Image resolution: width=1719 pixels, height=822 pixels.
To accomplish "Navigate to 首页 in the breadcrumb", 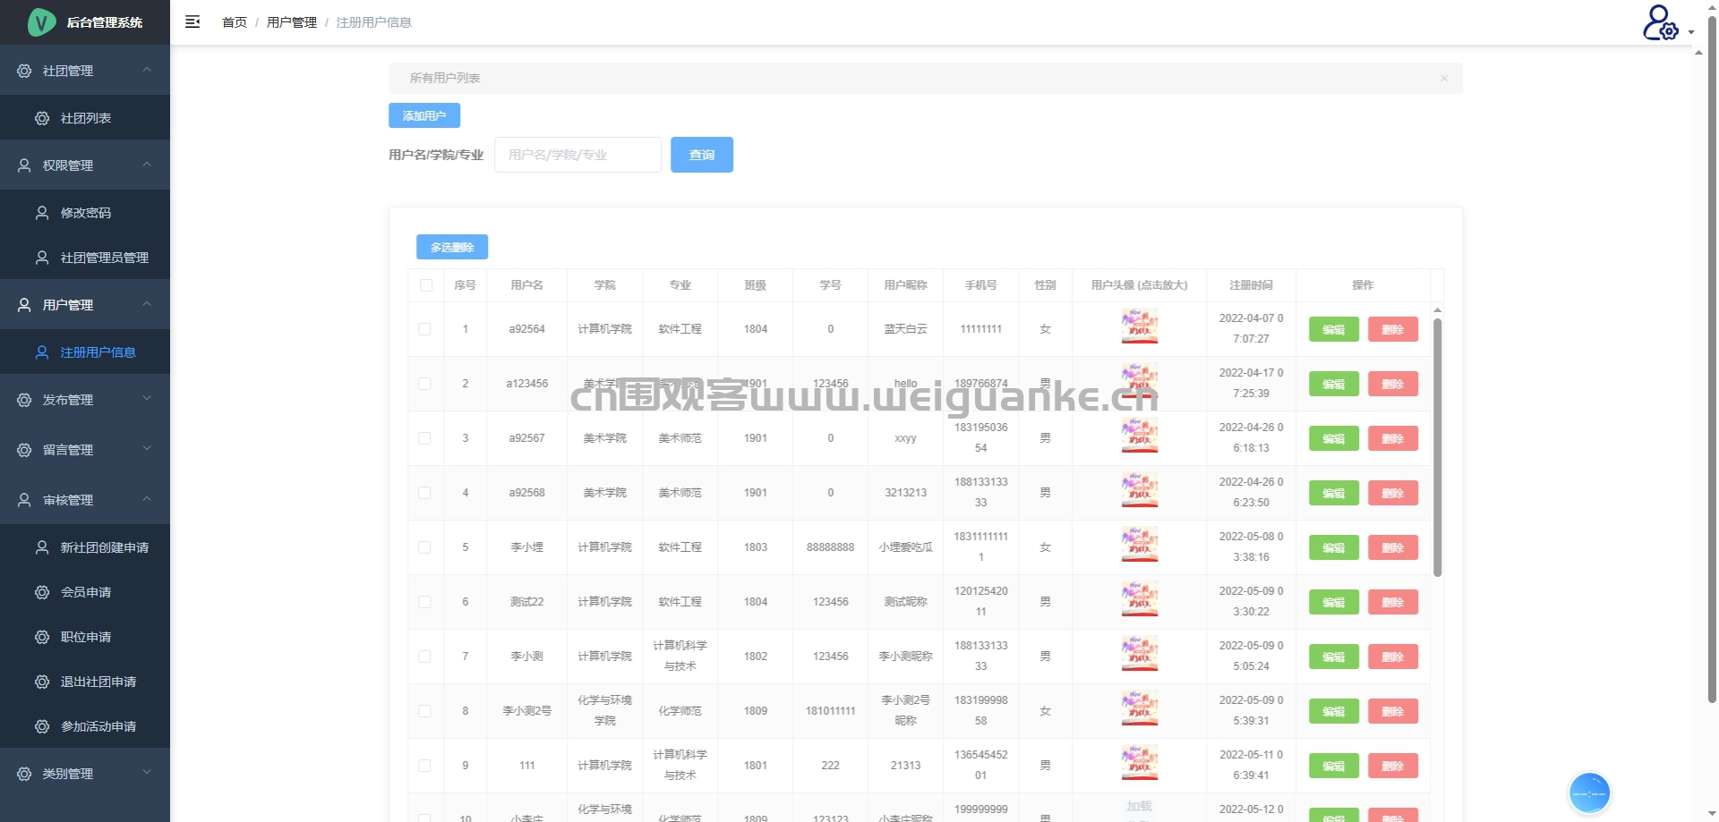I will 234,21.
